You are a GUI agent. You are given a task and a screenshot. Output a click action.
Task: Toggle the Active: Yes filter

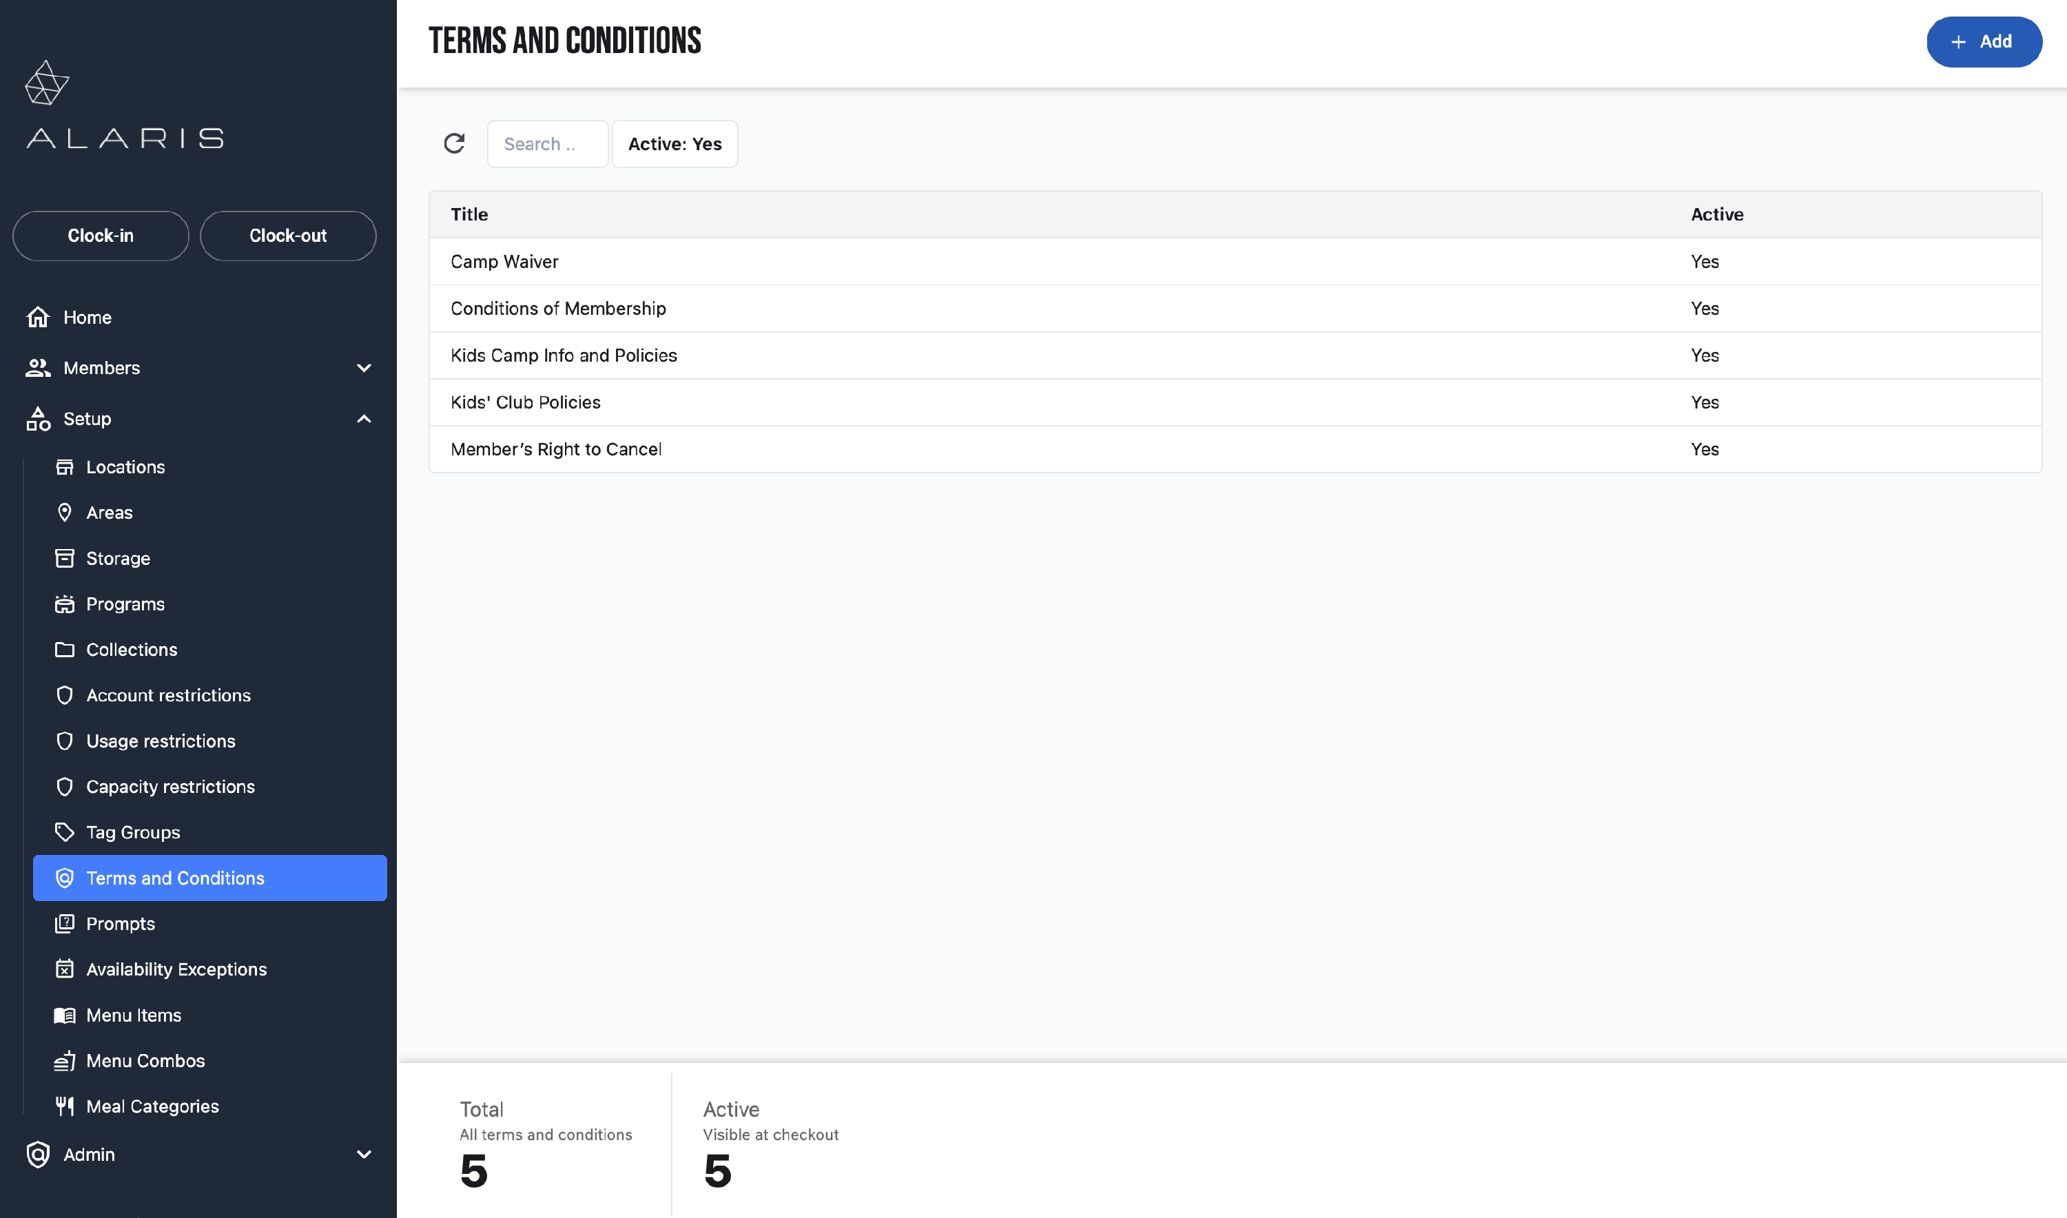click(674, 143)
